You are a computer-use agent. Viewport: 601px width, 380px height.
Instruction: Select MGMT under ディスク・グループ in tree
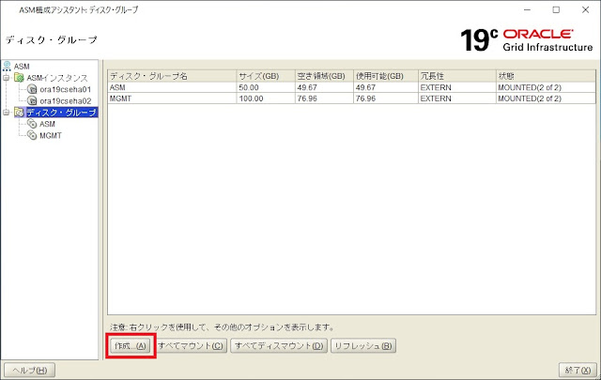(x=51, y=135)
